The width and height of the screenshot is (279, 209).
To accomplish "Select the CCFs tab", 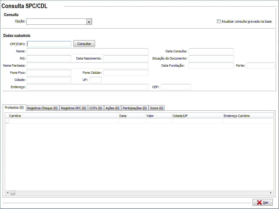I will coord(96,108).
